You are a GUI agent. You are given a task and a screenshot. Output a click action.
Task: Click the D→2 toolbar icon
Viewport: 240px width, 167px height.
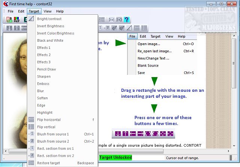tap(119, 20)
